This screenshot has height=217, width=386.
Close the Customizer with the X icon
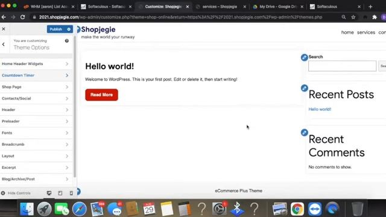tap(4, 29)
